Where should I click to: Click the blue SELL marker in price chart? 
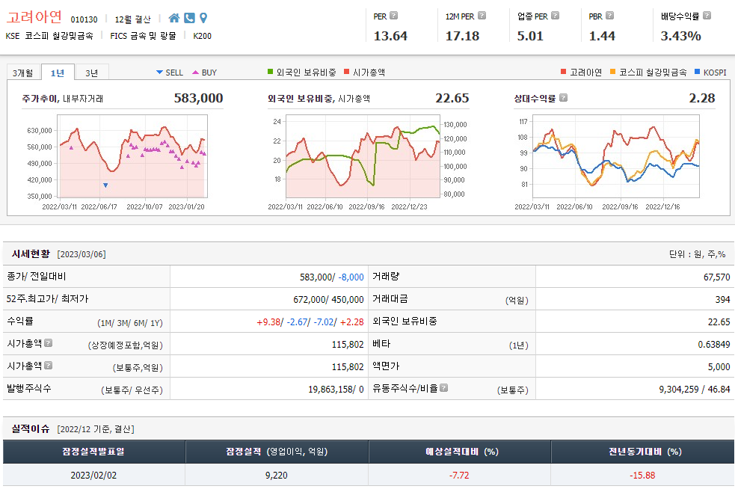click(x=105, y=185)
